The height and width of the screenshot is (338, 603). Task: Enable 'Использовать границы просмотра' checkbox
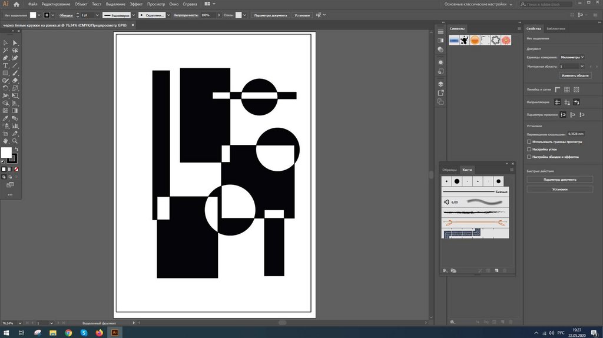coord(529,142)
